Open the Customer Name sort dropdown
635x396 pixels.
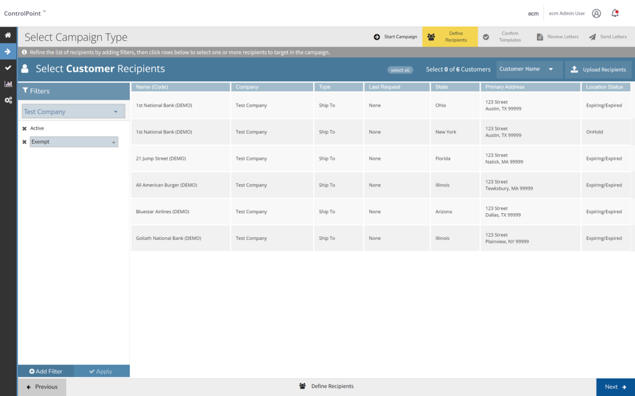[529, 69]
